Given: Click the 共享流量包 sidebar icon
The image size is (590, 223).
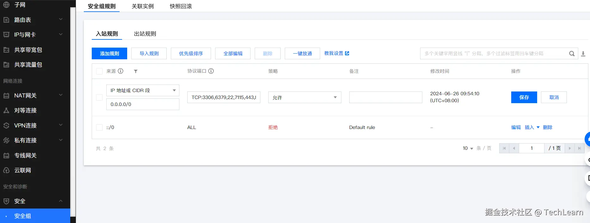Looking at the screenshot, I should (6, 65).
